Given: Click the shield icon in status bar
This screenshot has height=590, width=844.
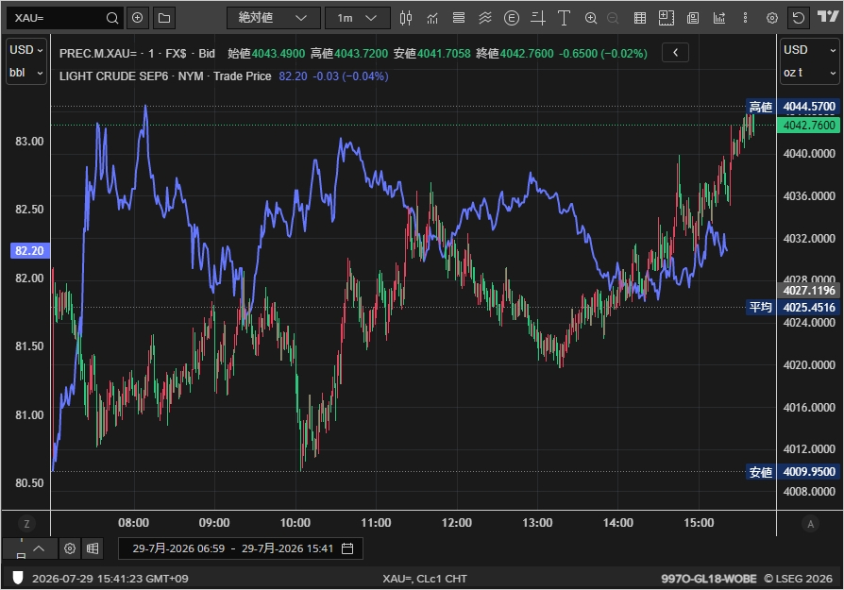Looking at the screenshot, I should tap(18, 578).
